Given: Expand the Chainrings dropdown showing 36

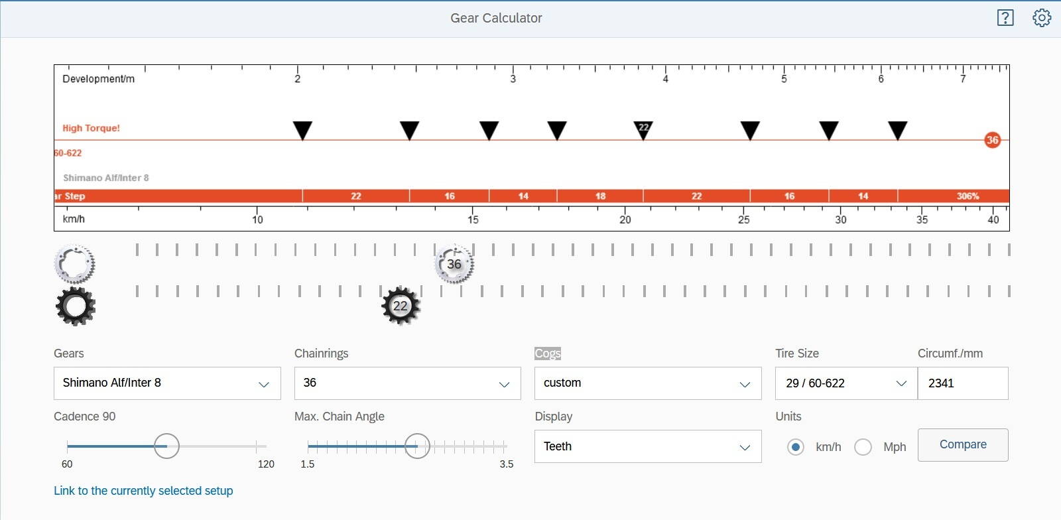Looking at the screenshot, I should pos(407,383).
